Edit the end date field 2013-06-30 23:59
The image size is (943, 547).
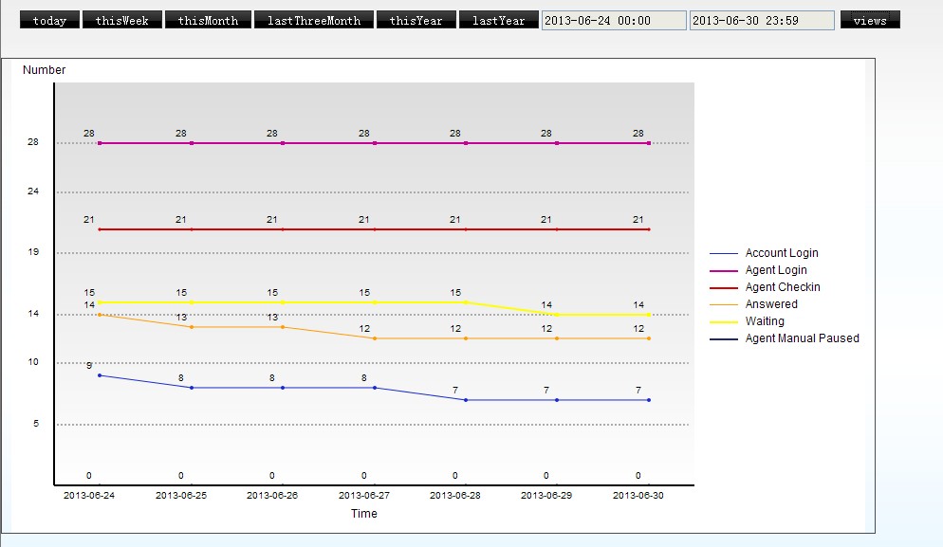tap(761, 20)
